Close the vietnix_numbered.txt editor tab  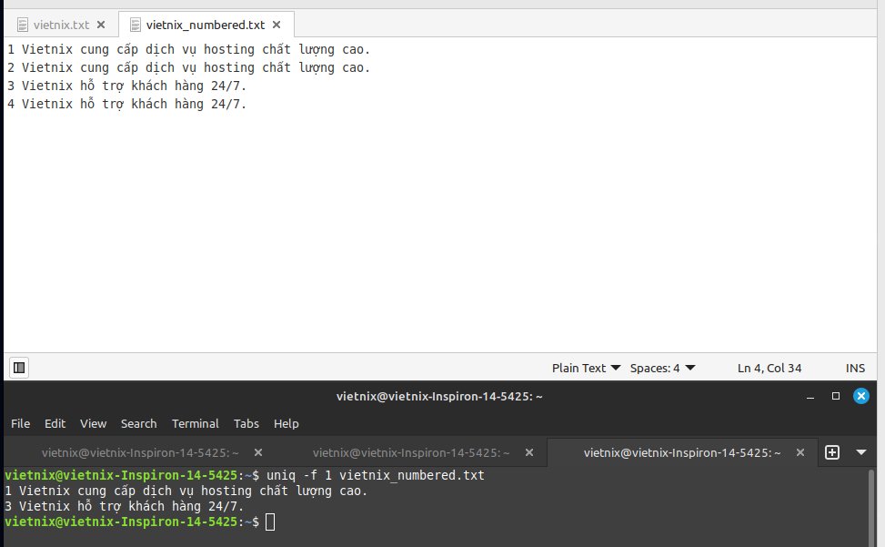pyautogui.click(x=277, y=25)
